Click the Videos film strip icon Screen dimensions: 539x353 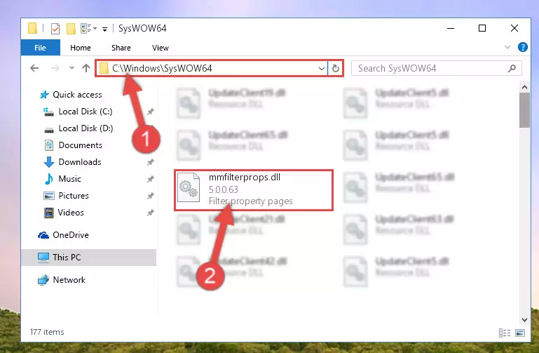49,213
